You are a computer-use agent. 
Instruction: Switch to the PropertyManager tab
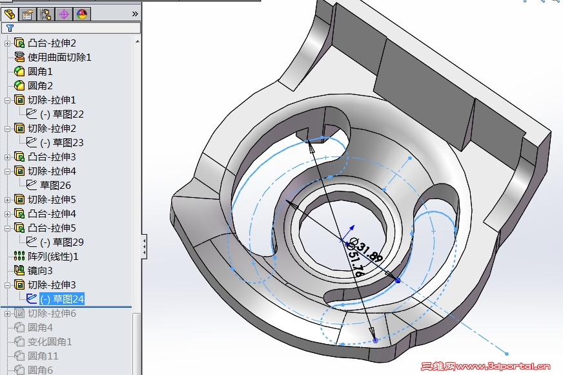coord(28,14)
